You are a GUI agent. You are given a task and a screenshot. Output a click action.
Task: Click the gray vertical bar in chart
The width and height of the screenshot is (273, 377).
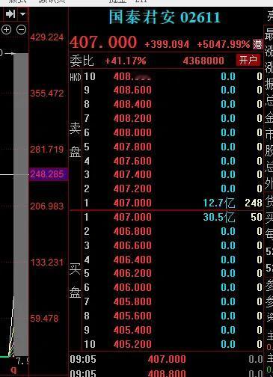click(21, 204)
